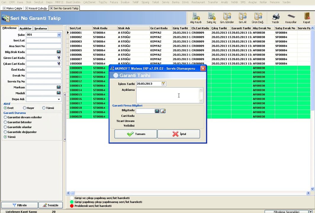Select the row with Seri/Lot 1000003
The width and height of the screenshot is (315, 213).
click(188, 41)
